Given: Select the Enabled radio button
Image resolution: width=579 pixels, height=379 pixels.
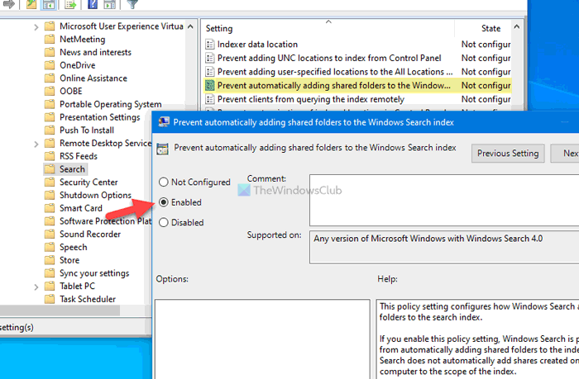Looking at the screenshot, I should tap(164, 202).
